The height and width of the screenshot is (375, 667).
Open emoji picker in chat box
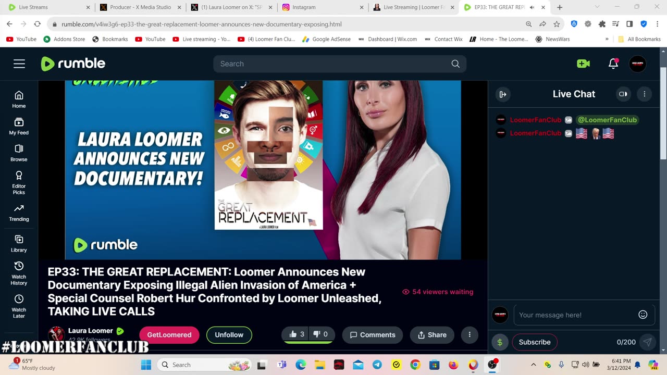(x=643, y=315)
